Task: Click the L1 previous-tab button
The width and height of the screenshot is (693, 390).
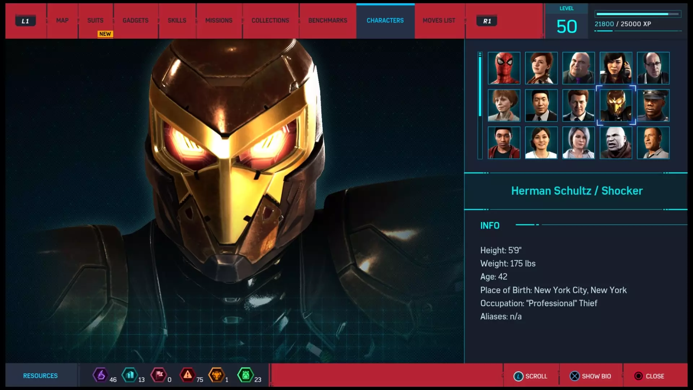Action: click(x=25, y=21)
